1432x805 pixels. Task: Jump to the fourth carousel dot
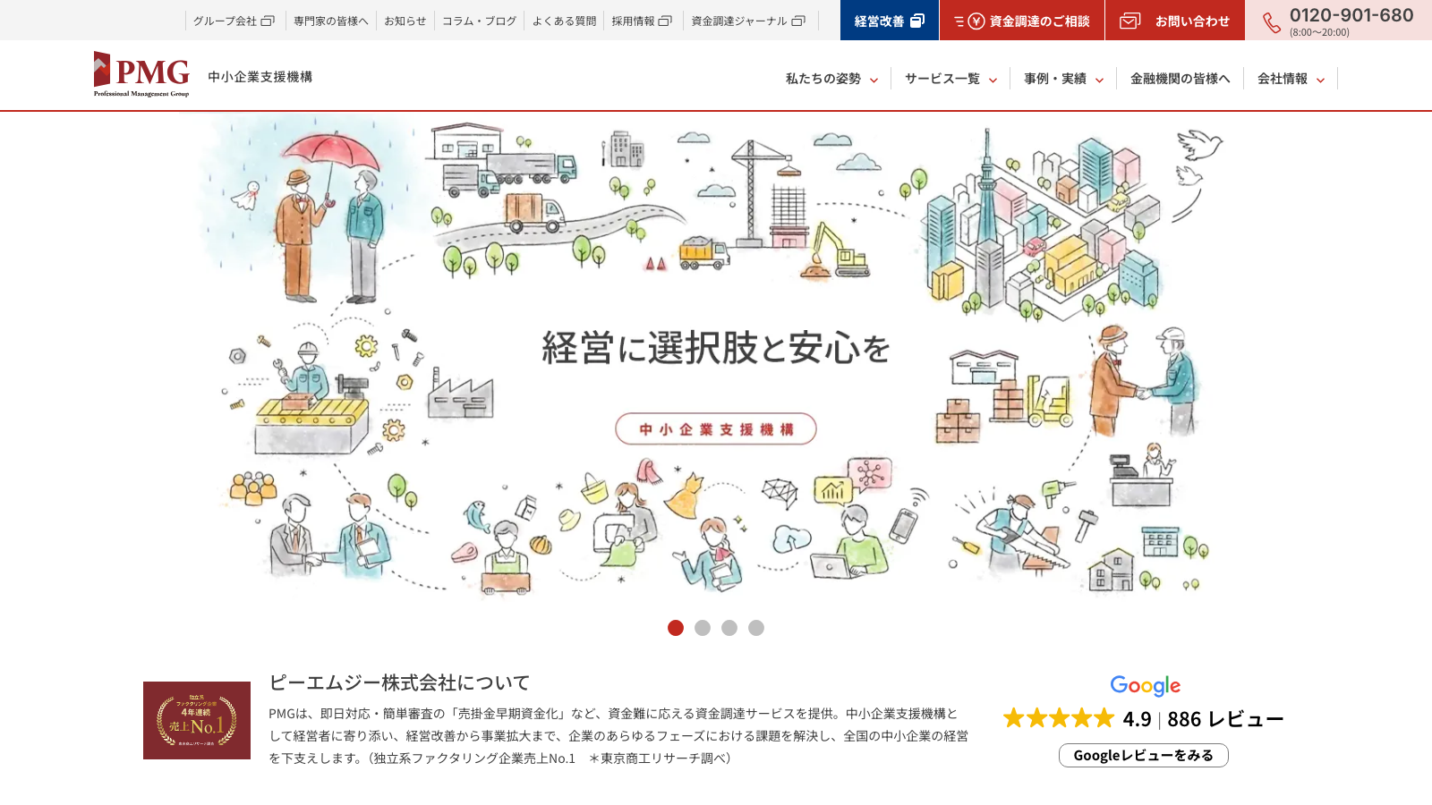756,628
